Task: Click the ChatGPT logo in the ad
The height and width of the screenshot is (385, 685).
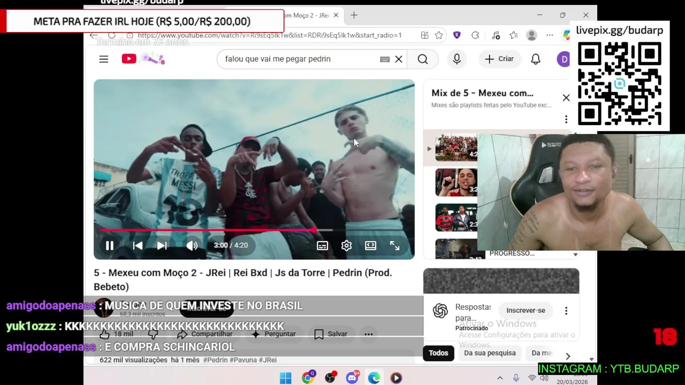Action: click(440, 311)
